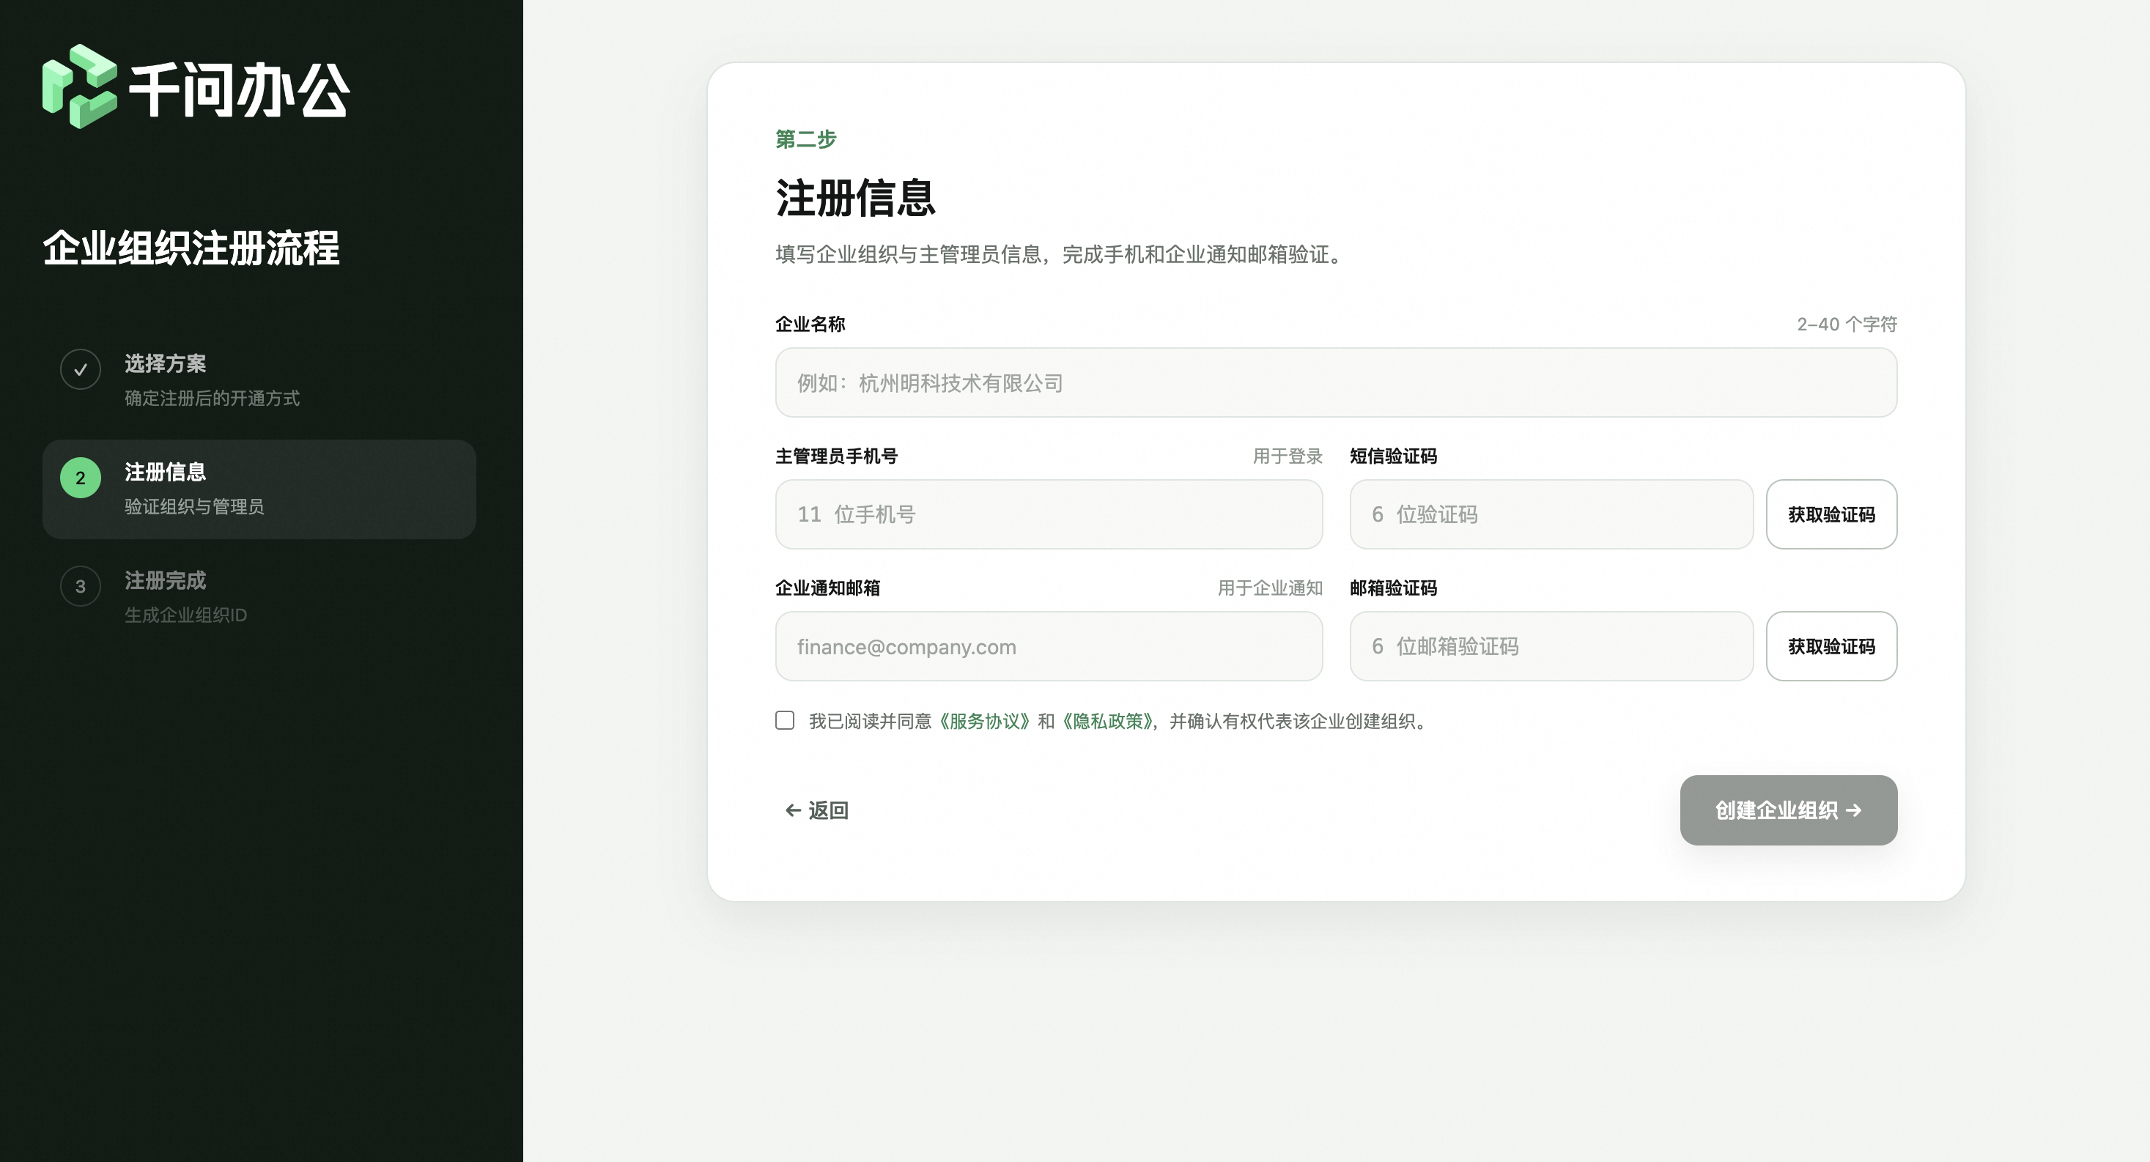The height and width of the screenshot is (1162, 2150).
Task: Click the 确定注册后的开通方式 description text
Action: [x=212, y=398]
